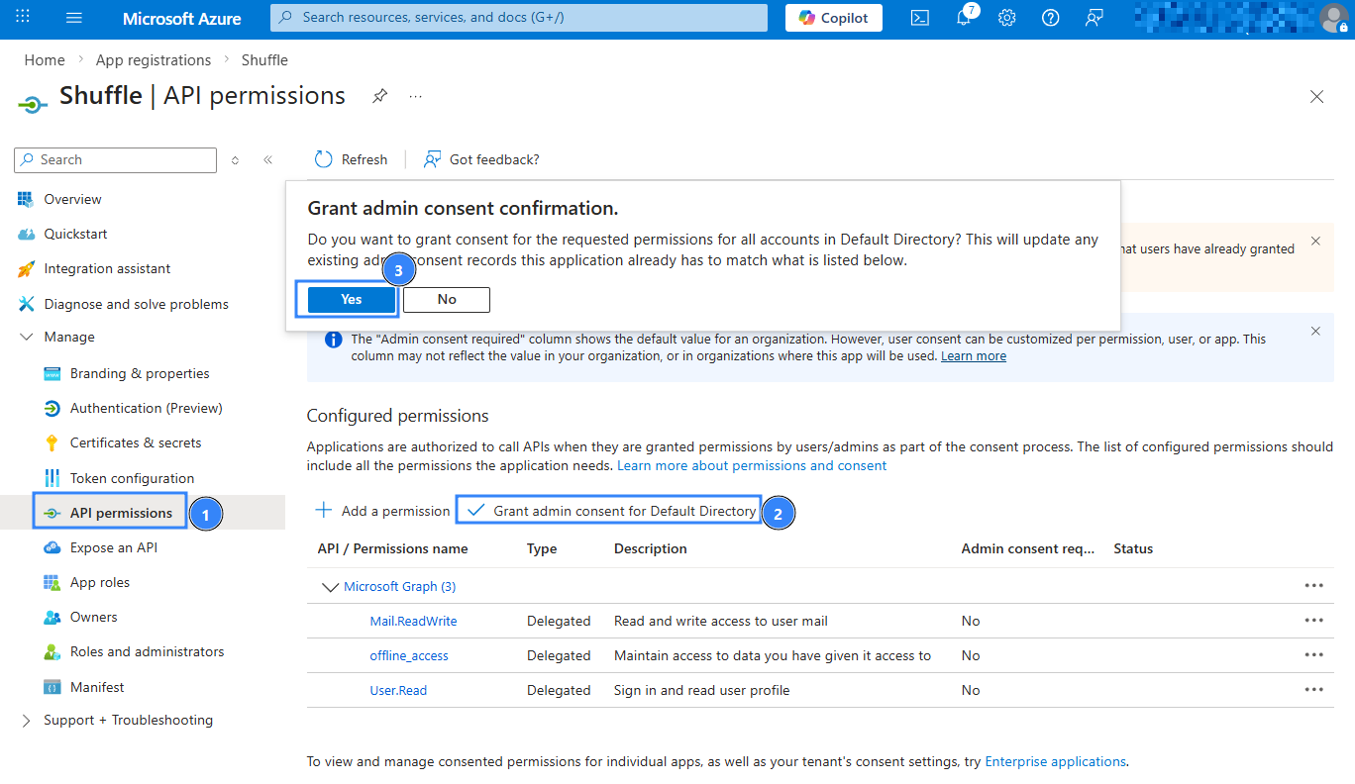Collapse the Manage section
Screen dimensions: 1355x784
(27, 337)
